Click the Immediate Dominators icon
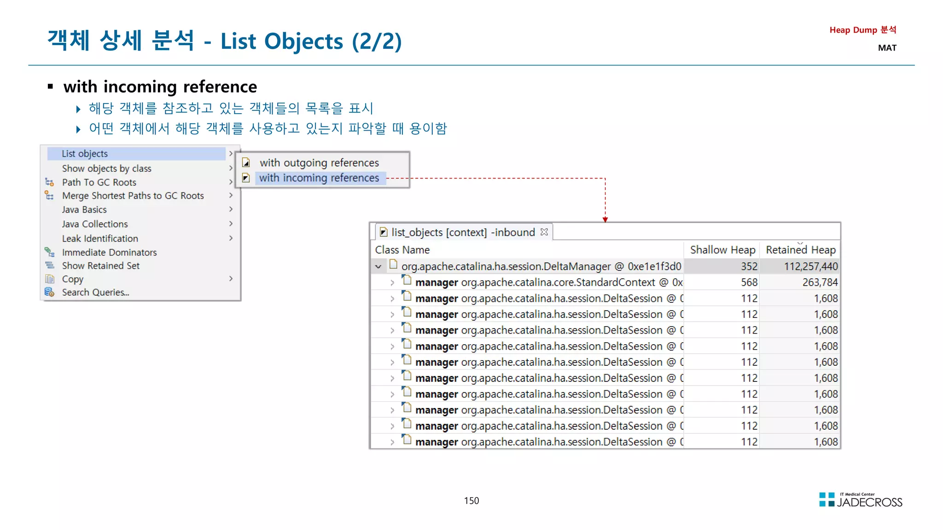Viewport: 943px width, 530px height. coord(50,252)
